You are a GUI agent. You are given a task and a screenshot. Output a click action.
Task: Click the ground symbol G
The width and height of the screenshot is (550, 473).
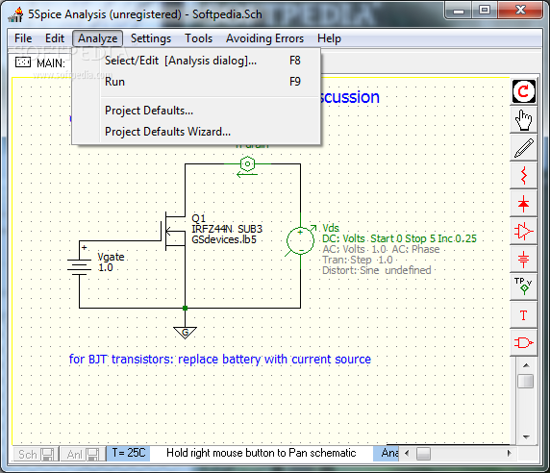coord(185,333)
